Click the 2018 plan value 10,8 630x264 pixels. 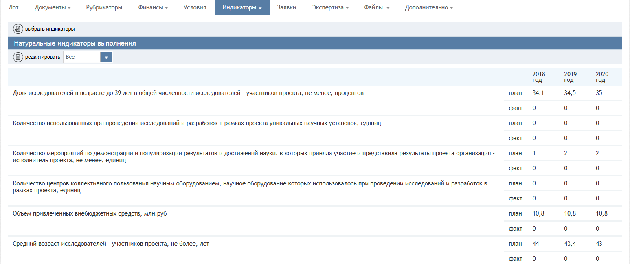[x=538, y=213]
